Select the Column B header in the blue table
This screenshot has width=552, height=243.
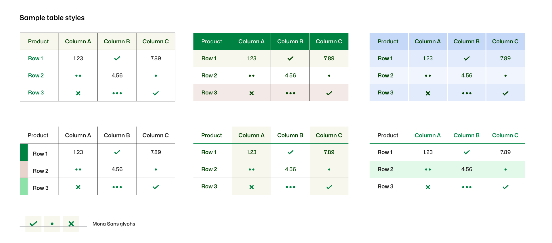(466, 42)
